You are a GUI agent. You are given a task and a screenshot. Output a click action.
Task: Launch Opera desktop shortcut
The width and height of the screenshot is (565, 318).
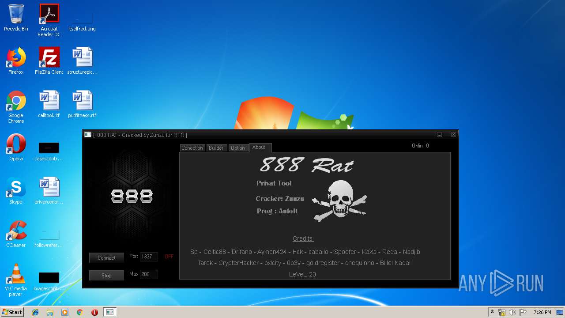coord(16,148)
